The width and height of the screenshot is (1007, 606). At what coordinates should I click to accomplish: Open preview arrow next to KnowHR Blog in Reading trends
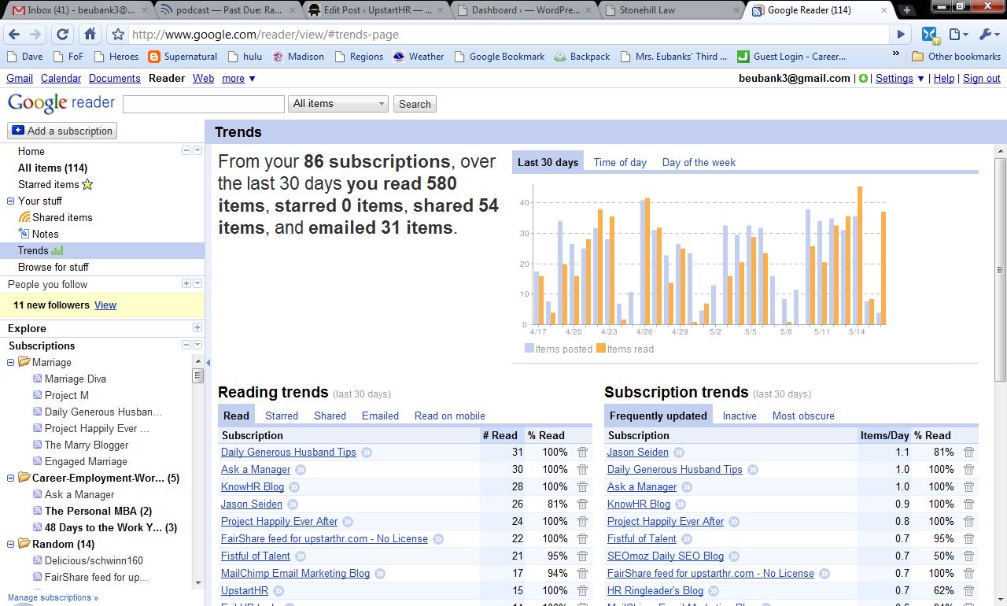pyautogui.click(x=294, y=487)
